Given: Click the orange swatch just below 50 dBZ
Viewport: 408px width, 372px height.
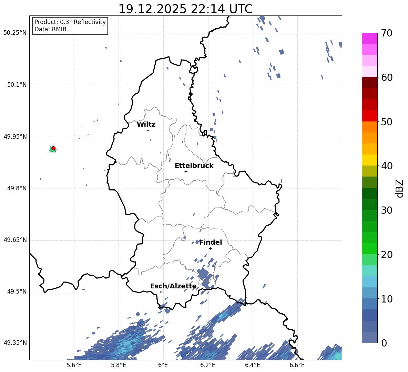Looking at the screenshot, I should click(370, 127).
